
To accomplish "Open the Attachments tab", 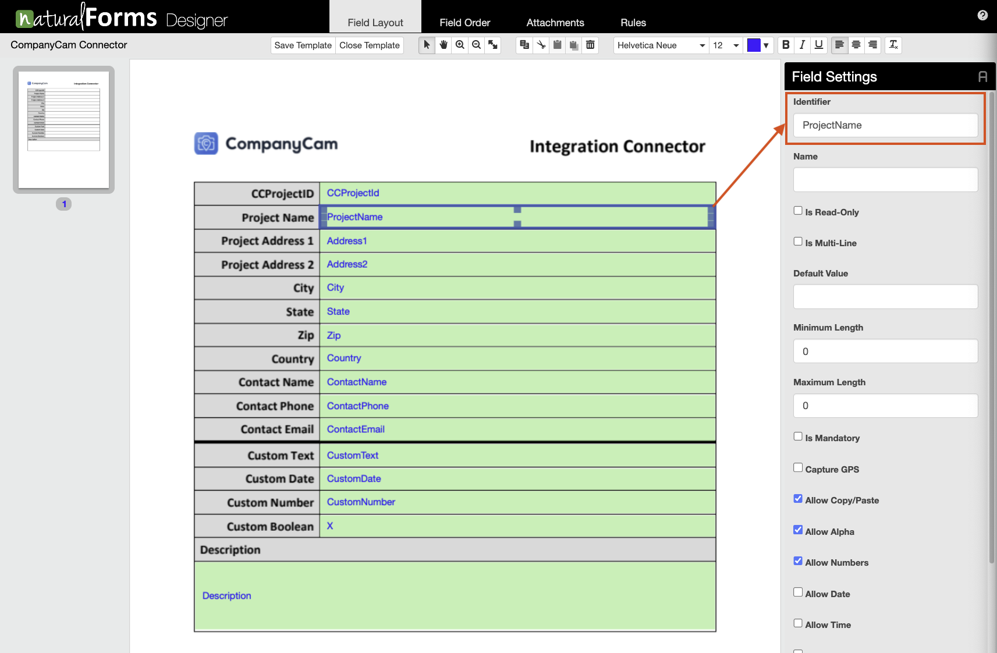I will pyautogui.click(x=555, y=22).
